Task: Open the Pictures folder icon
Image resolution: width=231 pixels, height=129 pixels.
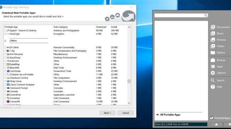Action: (x=213, y=40)
